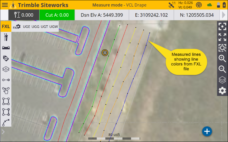
Task: Choose the UGT feature code
Action: click(44, 26)
